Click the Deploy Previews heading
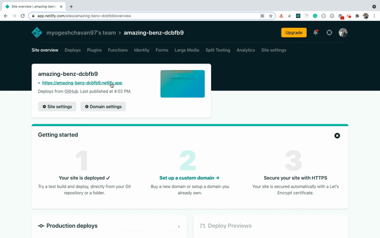Viewport: 380px width, 238px height. pos(230,226)
